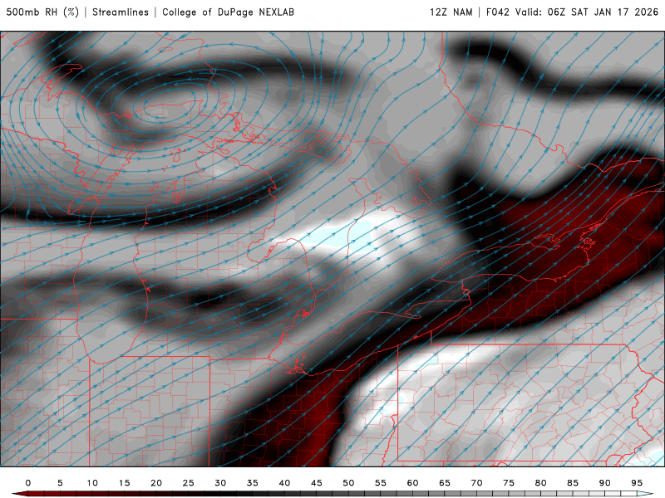Viewport: 665px width, 498px height.
Task: Pick the "70" color scale label
Action: point(476,483)
